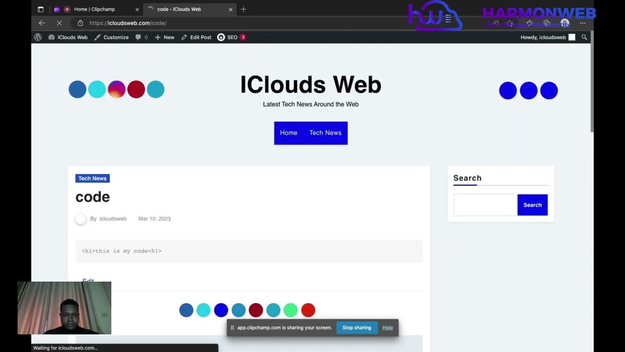Open the Customize theme option
Screen dimensions: 625x352
pyautogui.click(x=111, y=37)
